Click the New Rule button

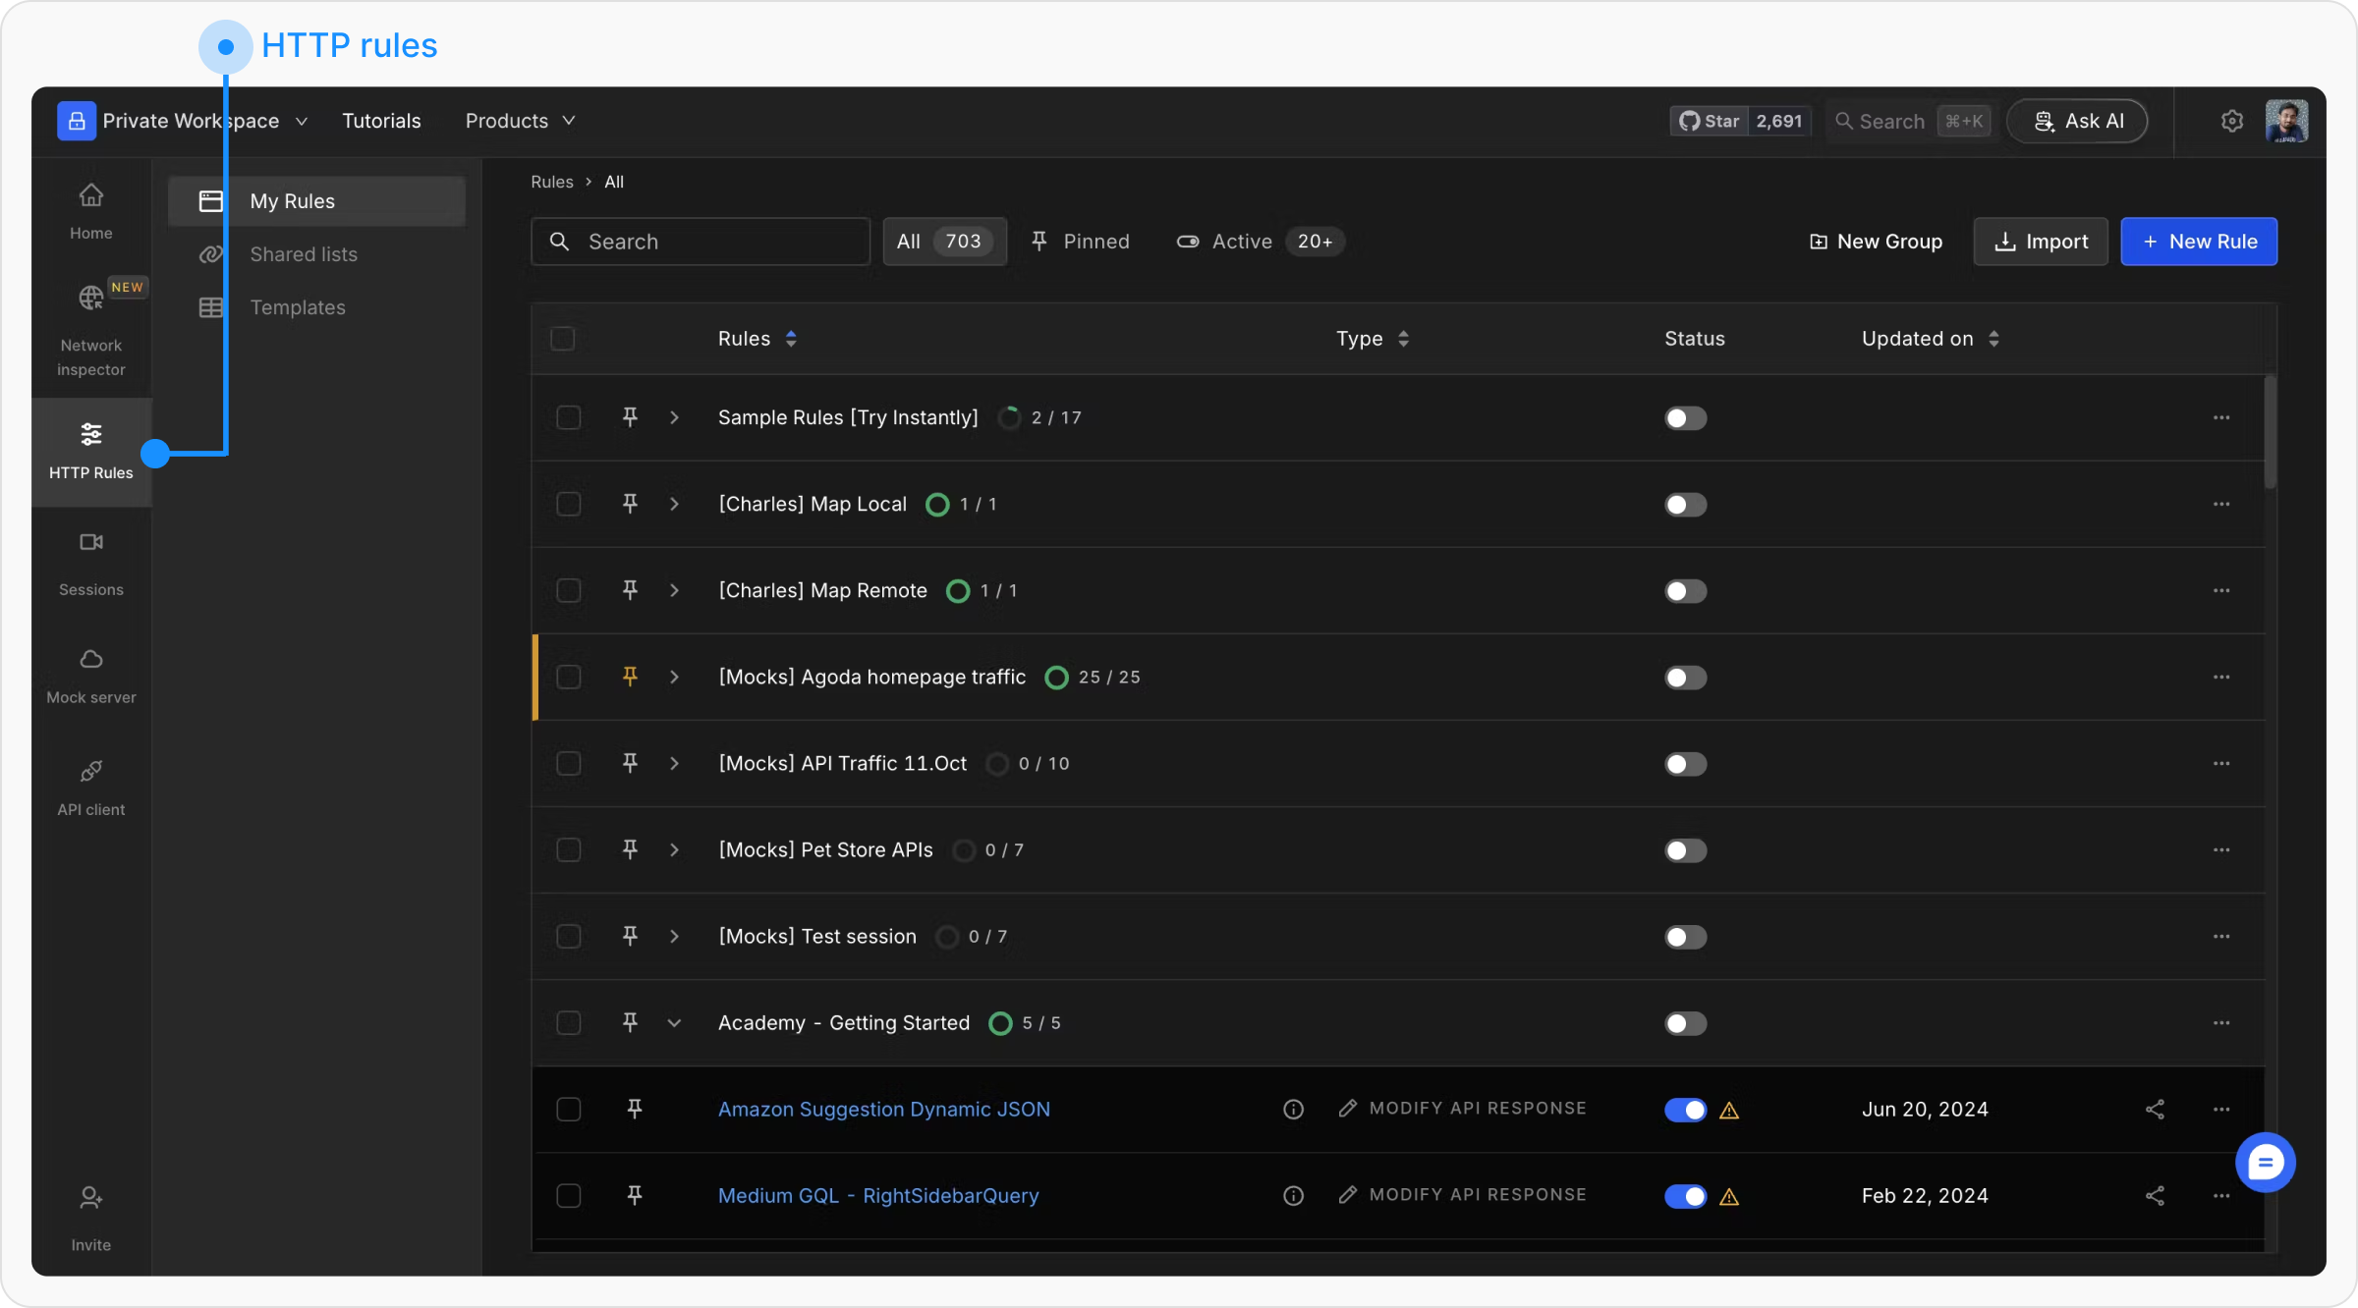2198,242
